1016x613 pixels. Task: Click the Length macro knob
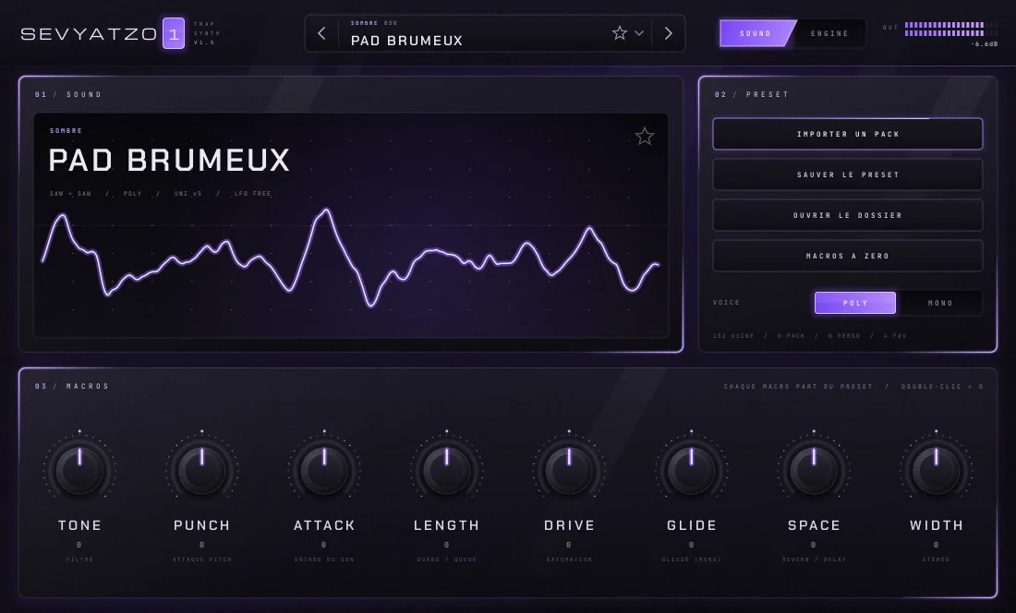click(446, 470)
